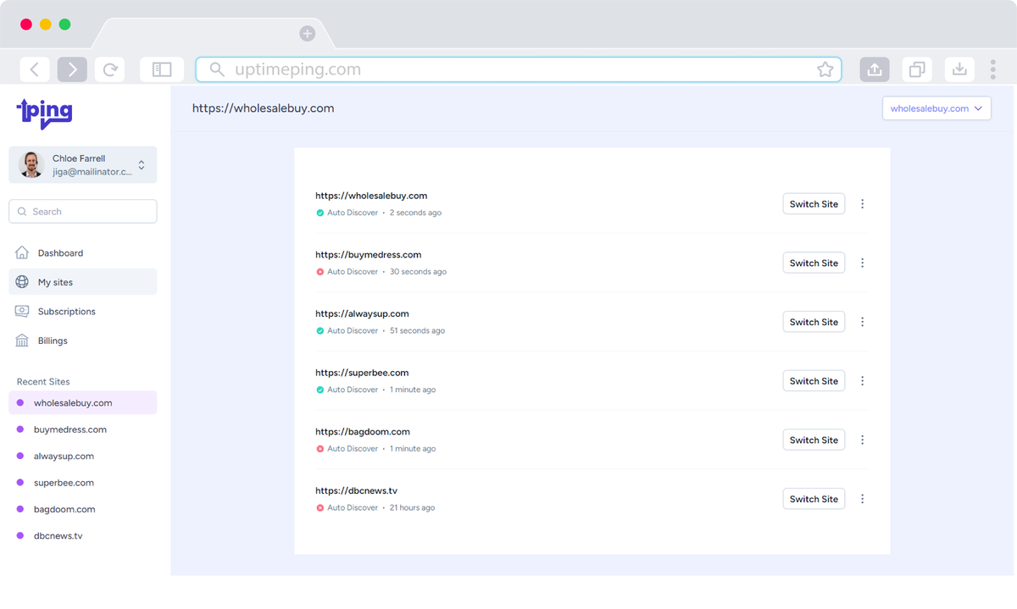This screenshot has height=609, width=1017.
Task: Open a new browser tab
Action: point(307,34)
